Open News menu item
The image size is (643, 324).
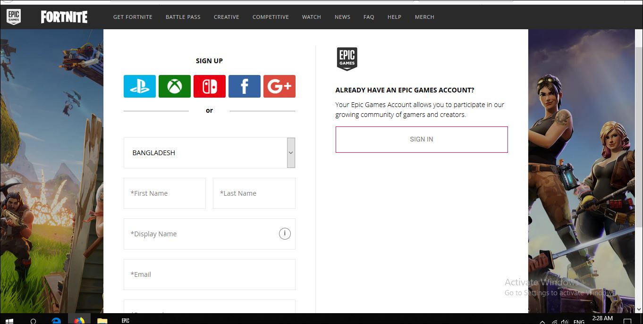pyautogui.click(x=342, y=17)
